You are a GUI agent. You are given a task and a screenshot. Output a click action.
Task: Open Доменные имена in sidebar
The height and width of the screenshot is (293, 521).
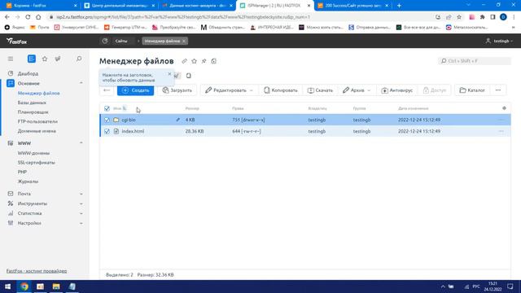click(37, 131)
